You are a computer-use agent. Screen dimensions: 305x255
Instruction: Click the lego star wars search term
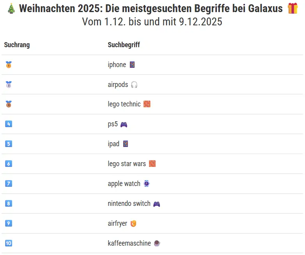tap(126, 164)
